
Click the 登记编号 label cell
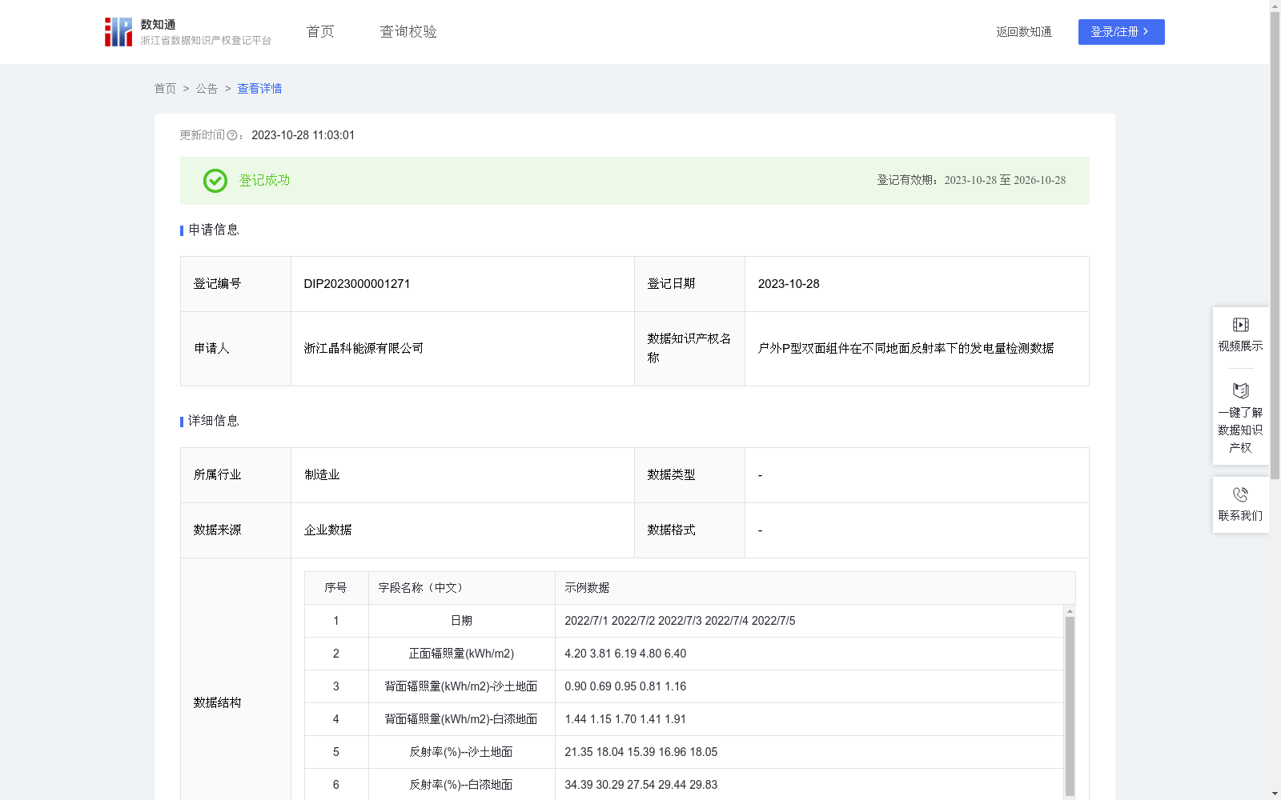(235, 284)
